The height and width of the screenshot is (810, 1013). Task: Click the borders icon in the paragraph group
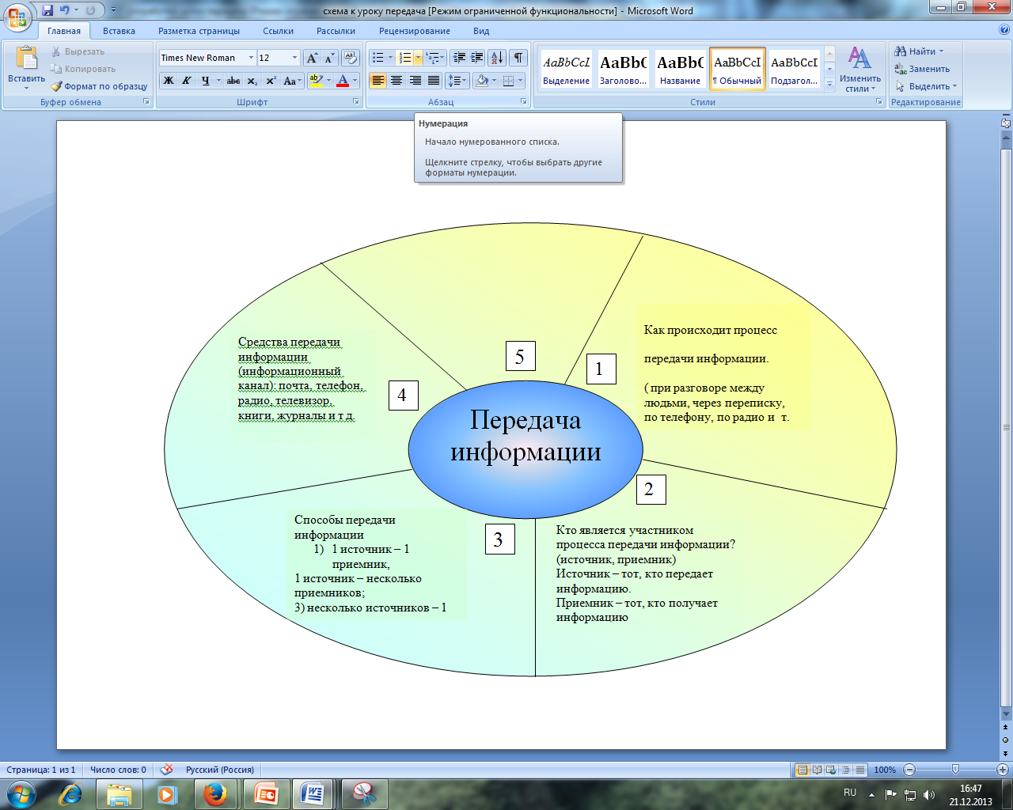(x=508, y=81)
